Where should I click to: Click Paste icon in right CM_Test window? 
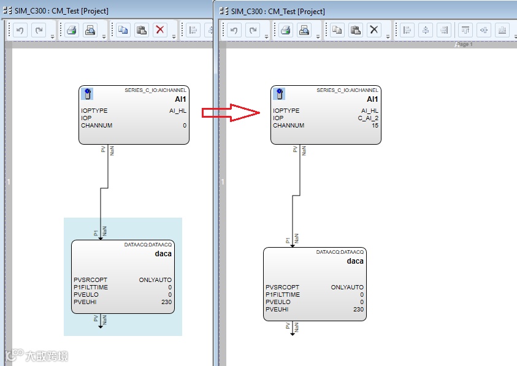point(356,30)
